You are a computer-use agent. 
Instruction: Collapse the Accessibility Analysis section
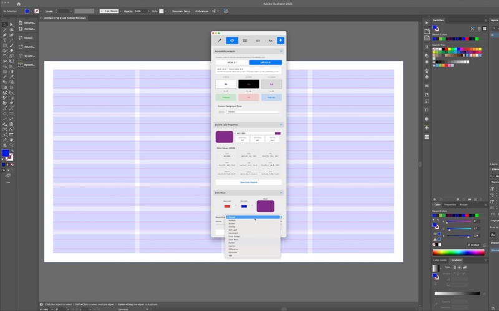click(281, 51)
